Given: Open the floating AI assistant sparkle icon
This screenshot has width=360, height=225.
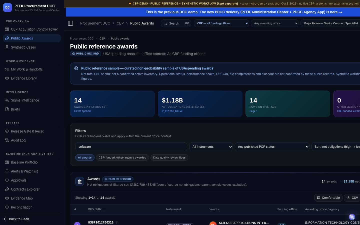Looking at the screenshot, I should pyautogui.click(x=352, y=217).
